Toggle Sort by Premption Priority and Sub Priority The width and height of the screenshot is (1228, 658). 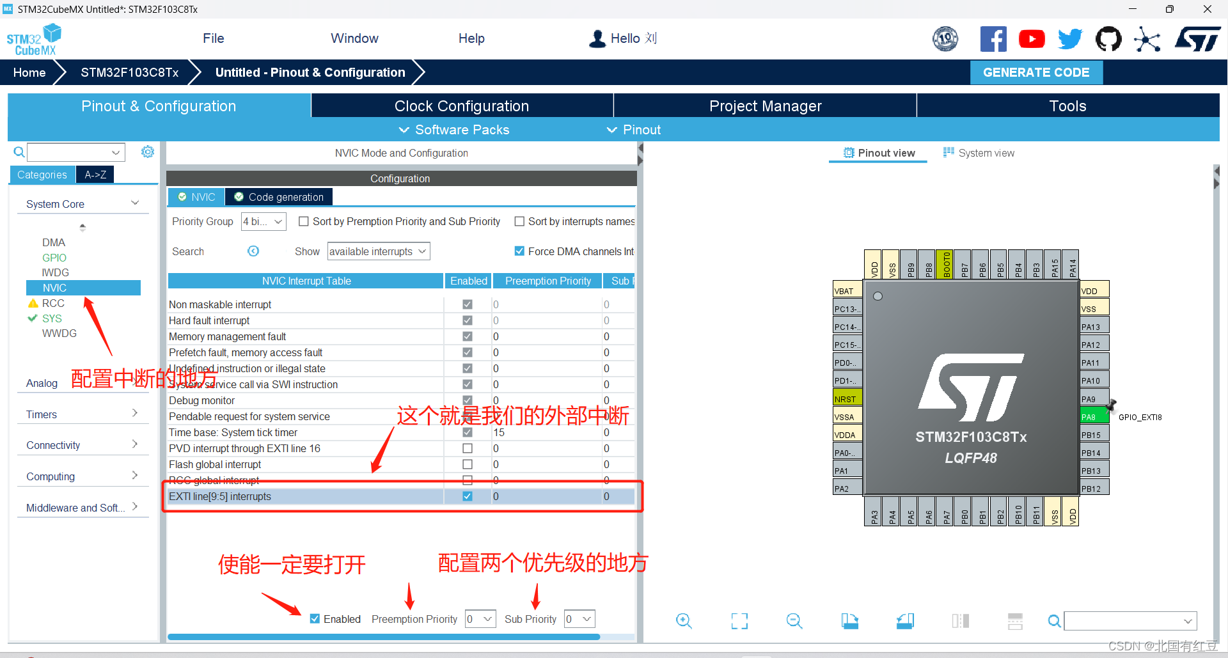click(x=304, y=221)
